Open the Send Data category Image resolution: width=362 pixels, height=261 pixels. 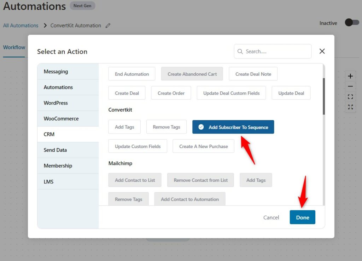tap(68, 150)
